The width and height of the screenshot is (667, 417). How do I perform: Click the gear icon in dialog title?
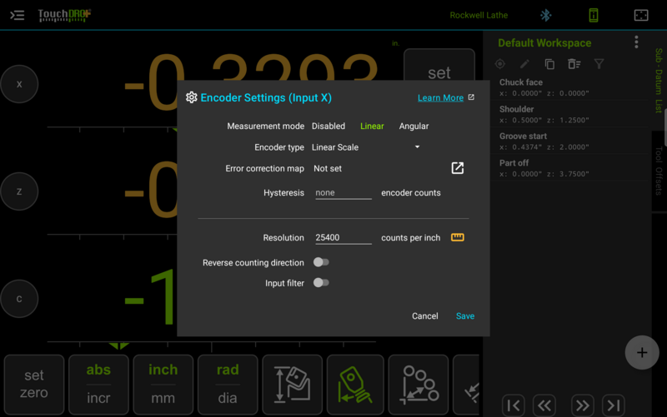click(192, 97)
